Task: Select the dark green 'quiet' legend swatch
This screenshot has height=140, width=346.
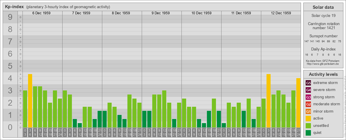Action: click(308, 133)
